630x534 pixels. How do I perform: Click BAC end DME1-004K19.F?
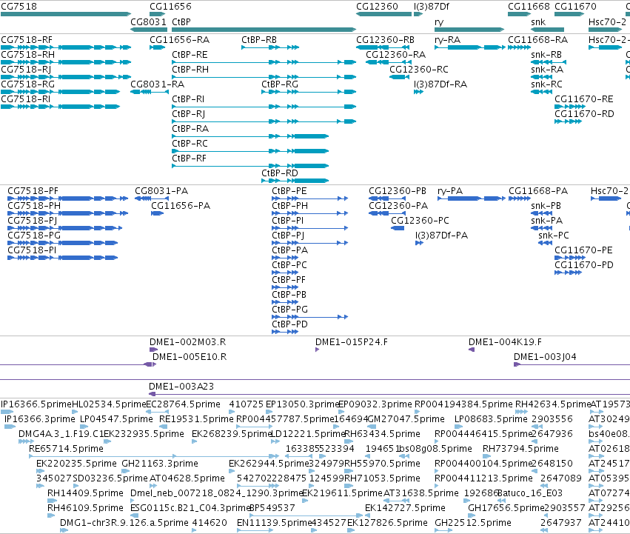472,350
